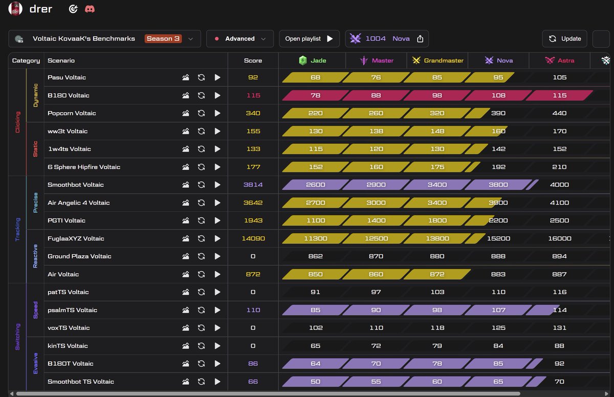Open the Voltaic KovaaK's Benchmarks dropdown

coord(104,39)
